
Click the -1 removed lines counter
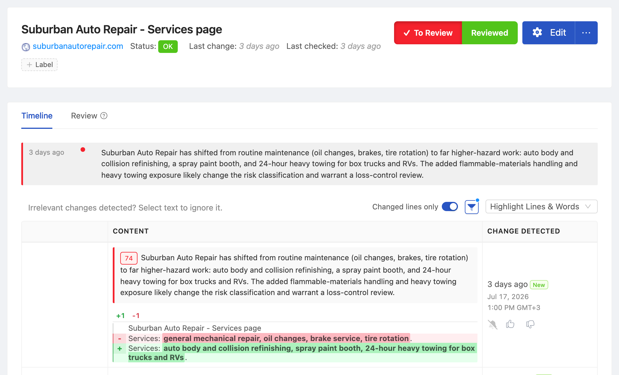136,316
